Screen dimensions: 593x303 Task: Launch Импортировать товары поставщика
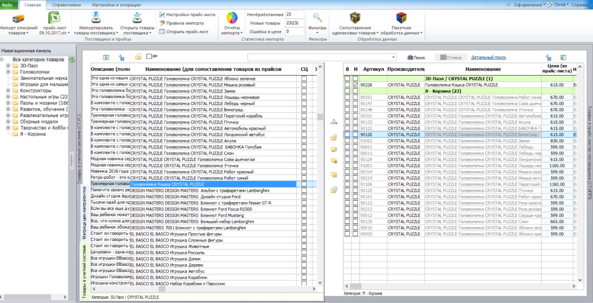(96, 18)
